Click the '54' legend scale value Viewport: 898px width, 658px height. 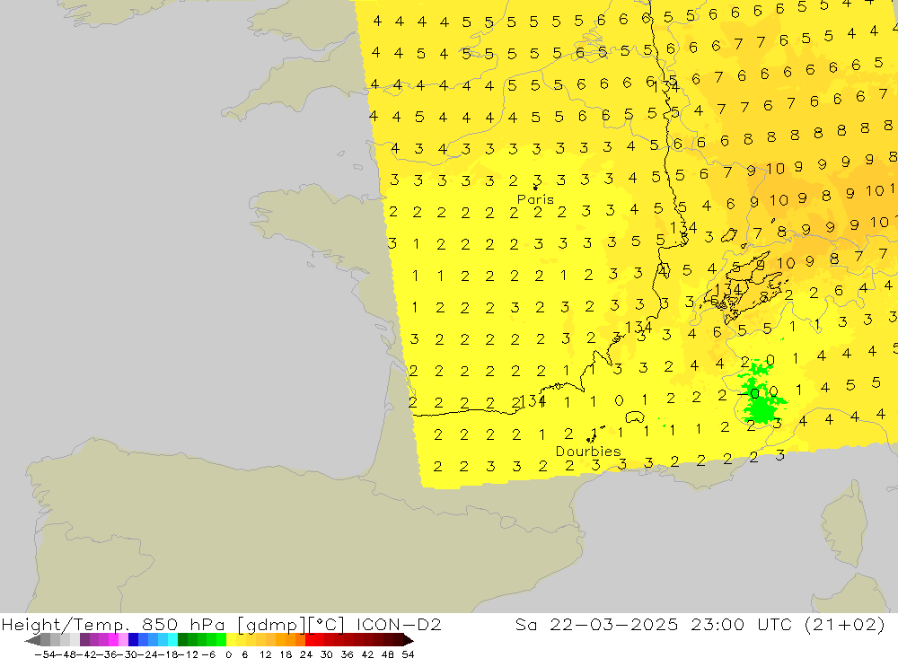[x=408, y=654]
